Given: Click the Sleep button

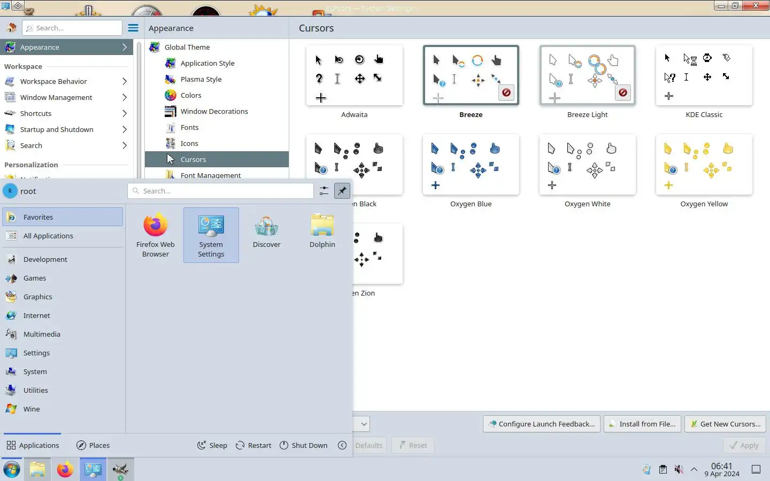Looking at the screenshot, I should pos(212,445).
